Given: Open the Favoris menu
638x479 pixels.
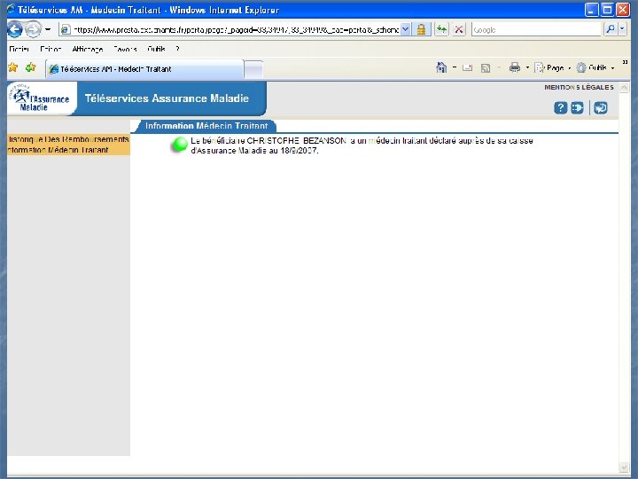Looking at the screenshot, I should pos(125,49).
